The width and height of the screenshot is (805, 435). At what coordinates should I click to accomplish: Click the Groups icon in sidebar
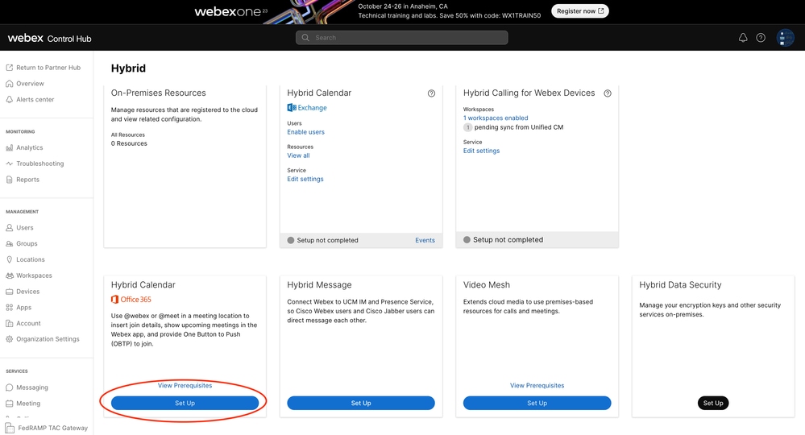click(9, 243)
